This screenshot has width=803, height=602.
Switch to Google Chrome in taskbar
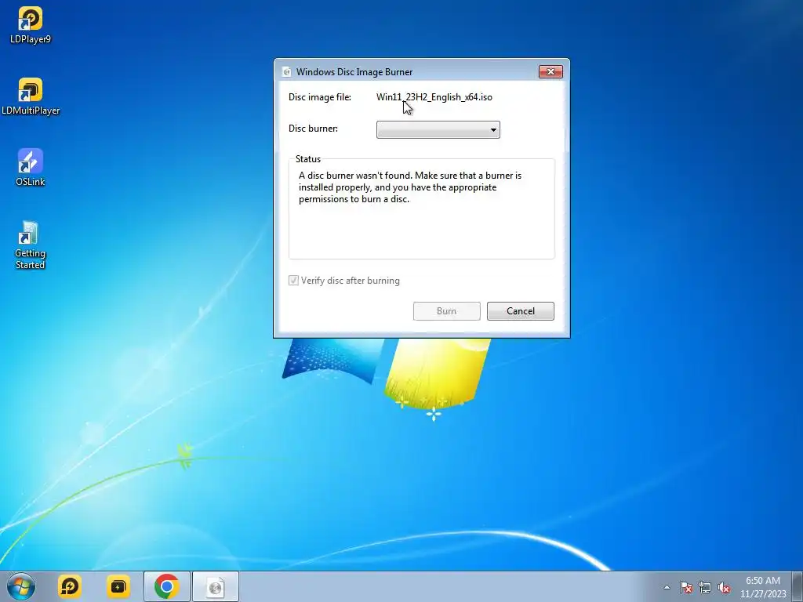click(x=166, y=586)
